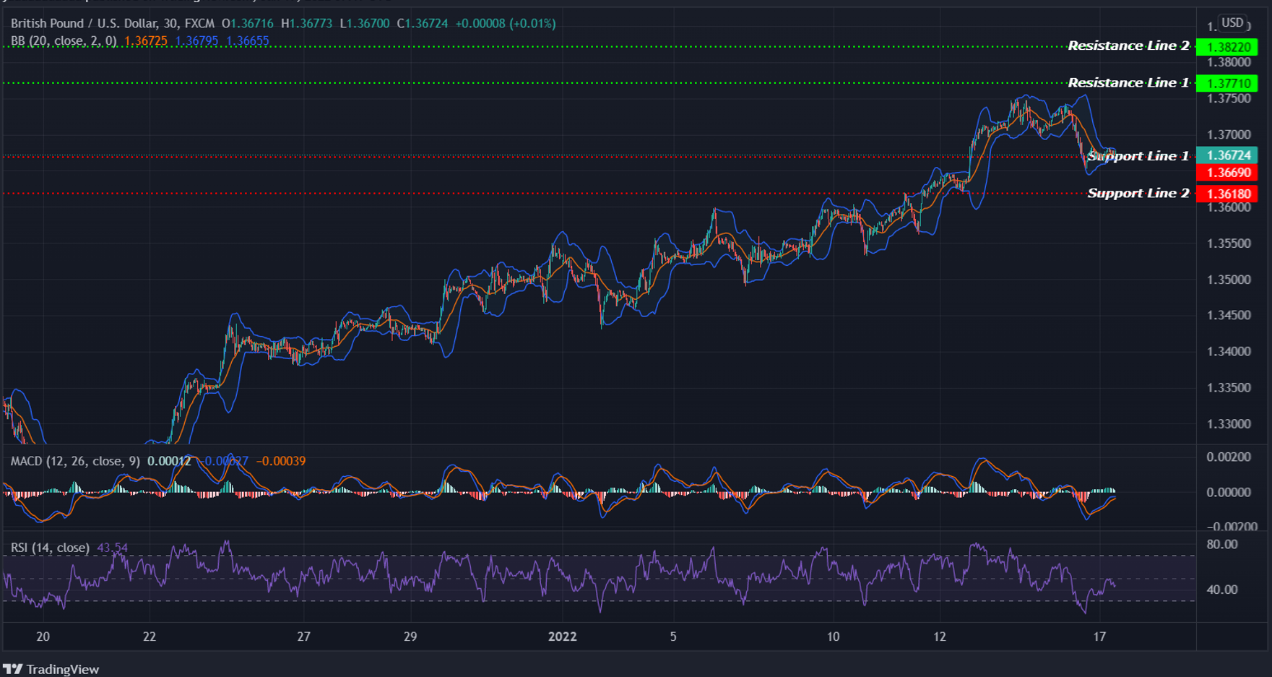Click the RSI value 43.54 readout
This screenshot has width=1272, height=677.
point(113,548)
